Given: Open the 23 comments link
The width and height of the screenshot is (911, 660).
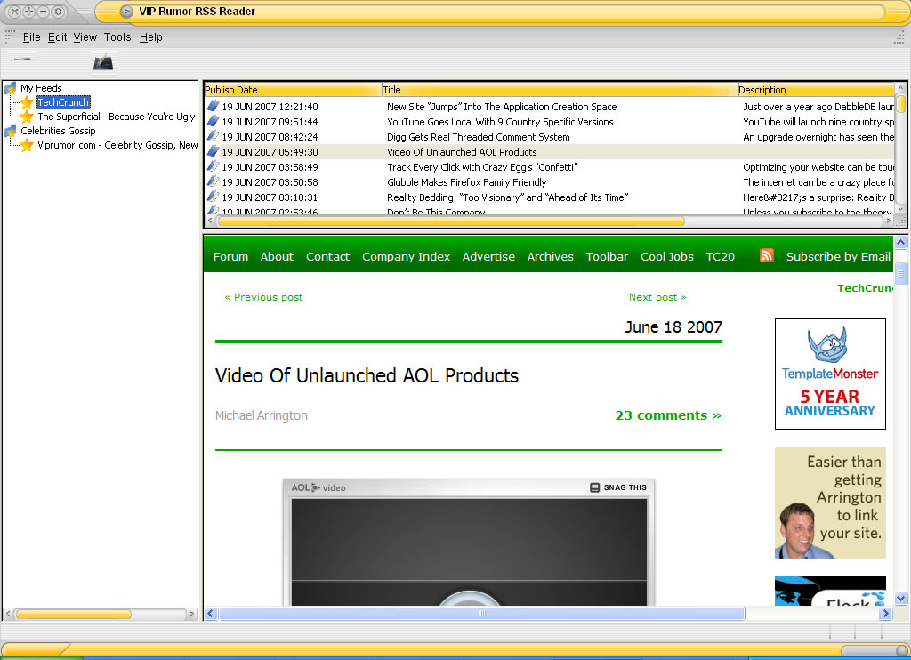Looking at the screenshot, I should click(x=667, y=415).
